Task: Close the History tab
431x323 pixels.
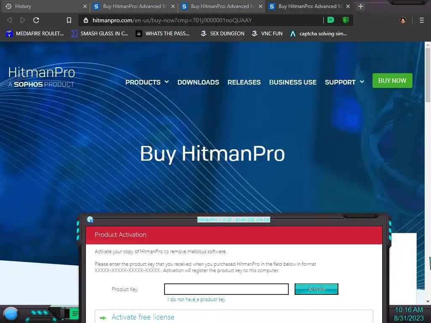Action: 85,6
